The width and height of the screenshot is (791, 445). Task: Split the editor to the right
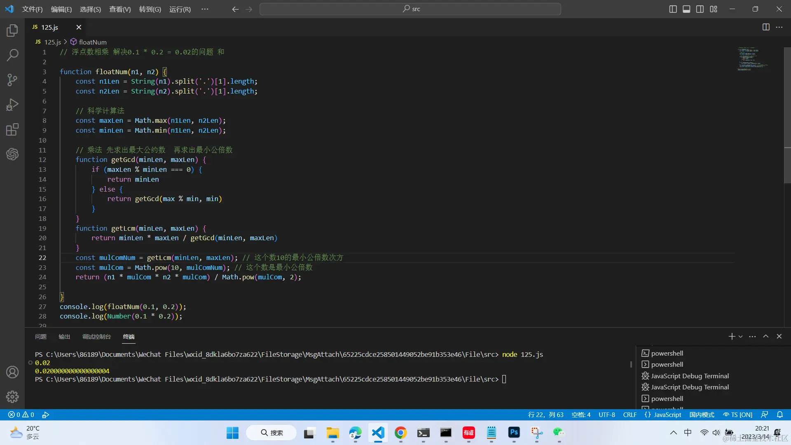[766, 27]
